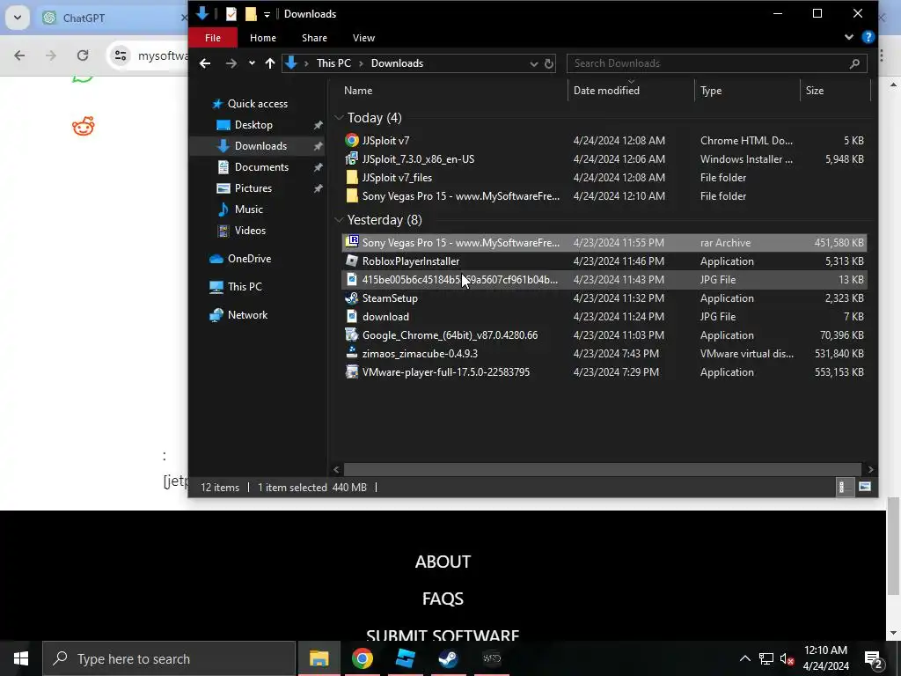Viewport: 901px width, 676px height.
Task: Switch to the ChatGPT browser tab
Action: pyautogui.click(x=115, y=18)
